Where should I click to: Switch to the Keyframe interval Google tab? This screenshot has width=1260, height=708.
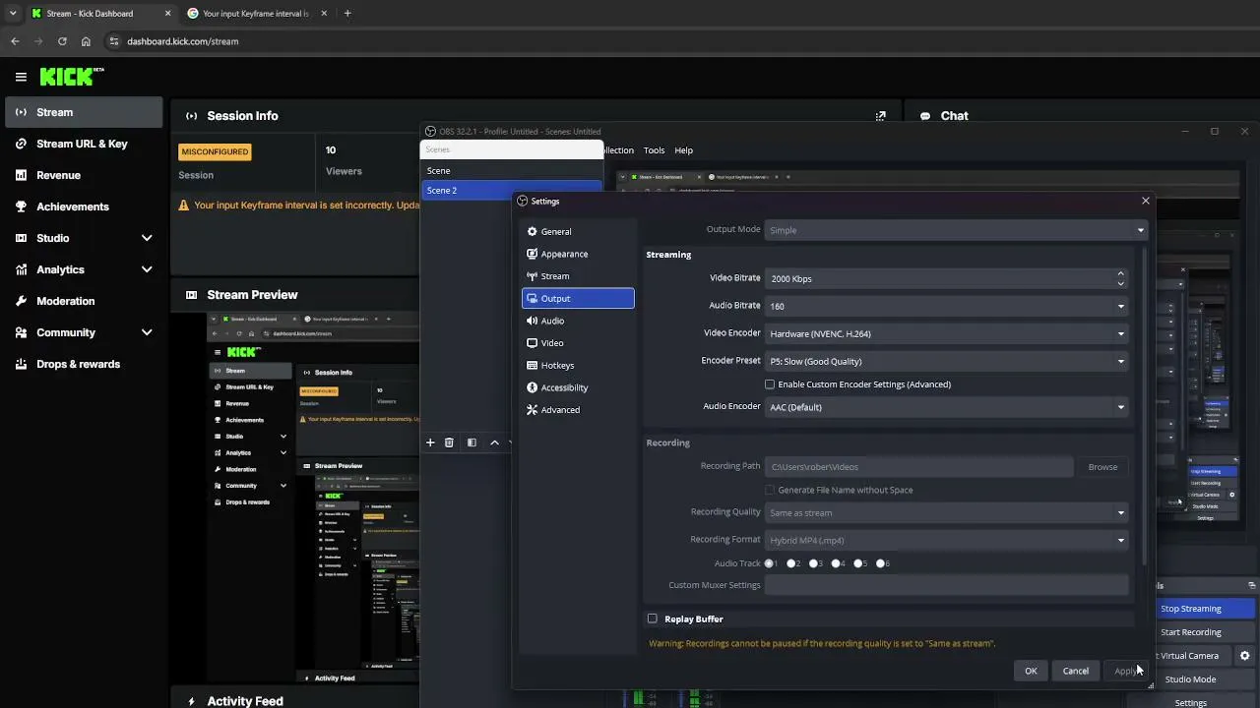(x=254, y=14)
